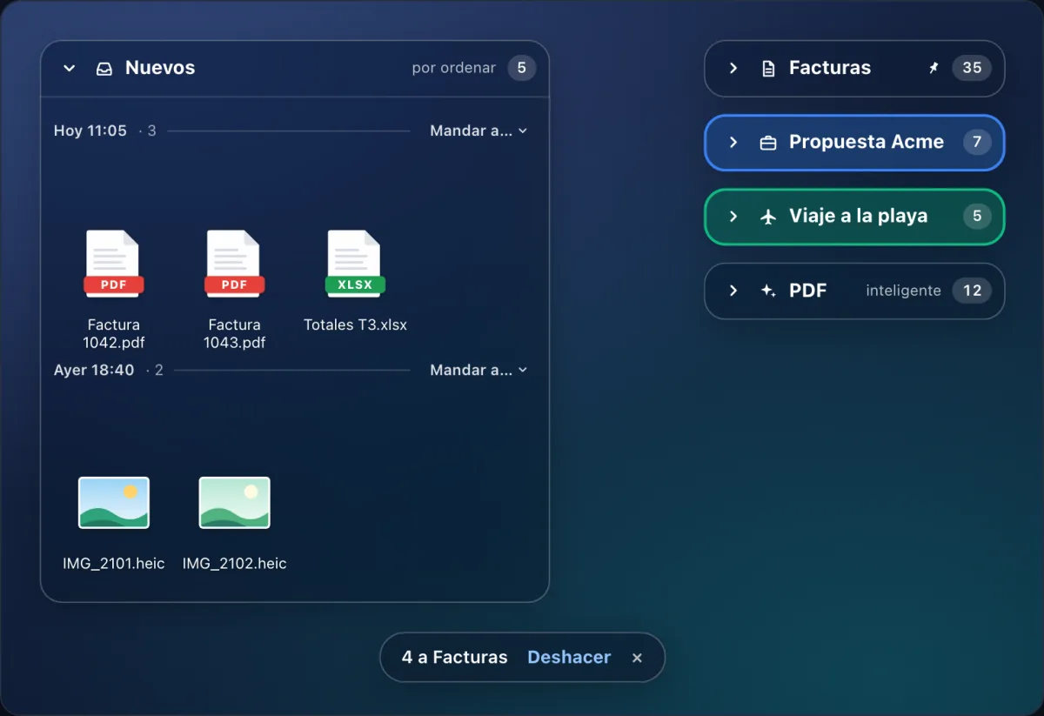This screenshot has width=1044, height=716.
Task: Open the Facturas folder title
Action: [830, 68]
